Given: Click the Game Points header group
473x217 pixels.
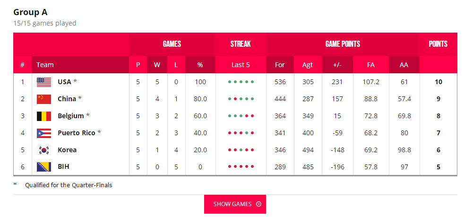Looking at the screenshot, I should tap(343, 44).
